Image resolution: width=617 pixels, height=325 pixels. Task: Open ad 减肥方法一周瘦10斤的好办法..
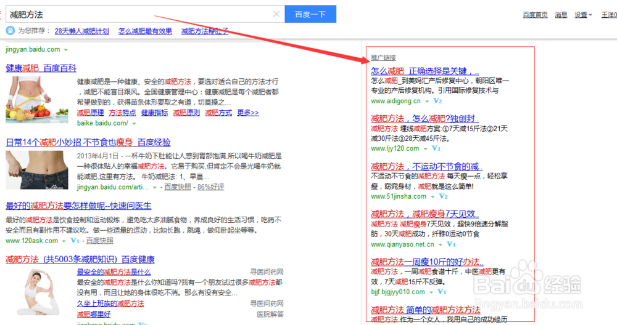(428, 262)
